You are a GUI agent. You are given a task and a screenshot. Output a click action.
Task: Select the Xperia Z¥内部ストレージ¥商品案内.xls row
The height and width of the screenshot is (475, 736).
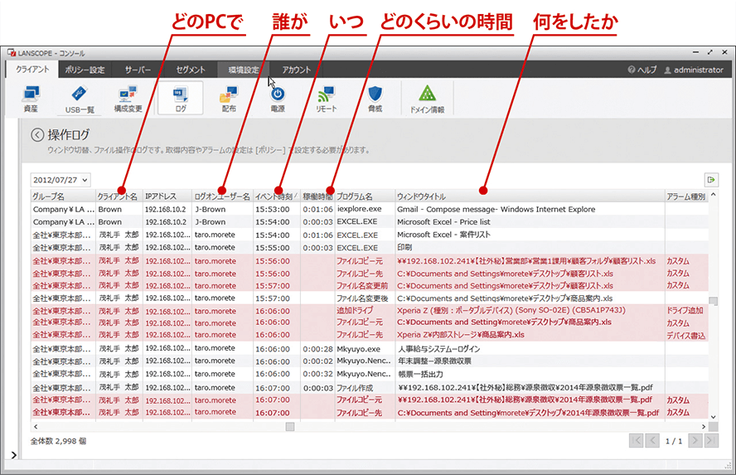click(x=370, y=335)
